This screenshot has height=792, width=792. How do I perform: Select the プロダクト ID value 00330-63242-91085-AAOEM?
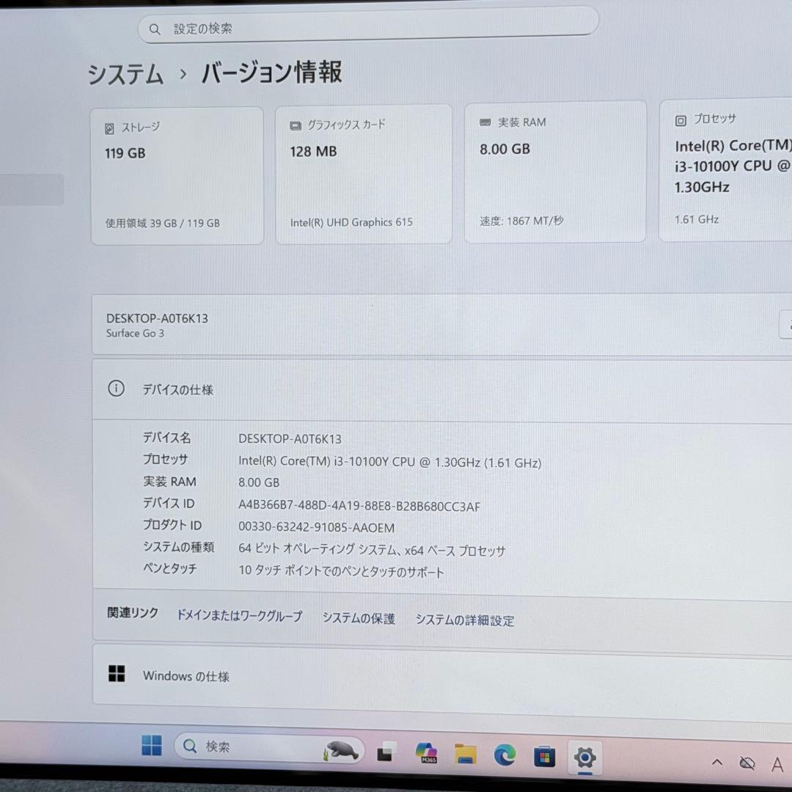316,527
